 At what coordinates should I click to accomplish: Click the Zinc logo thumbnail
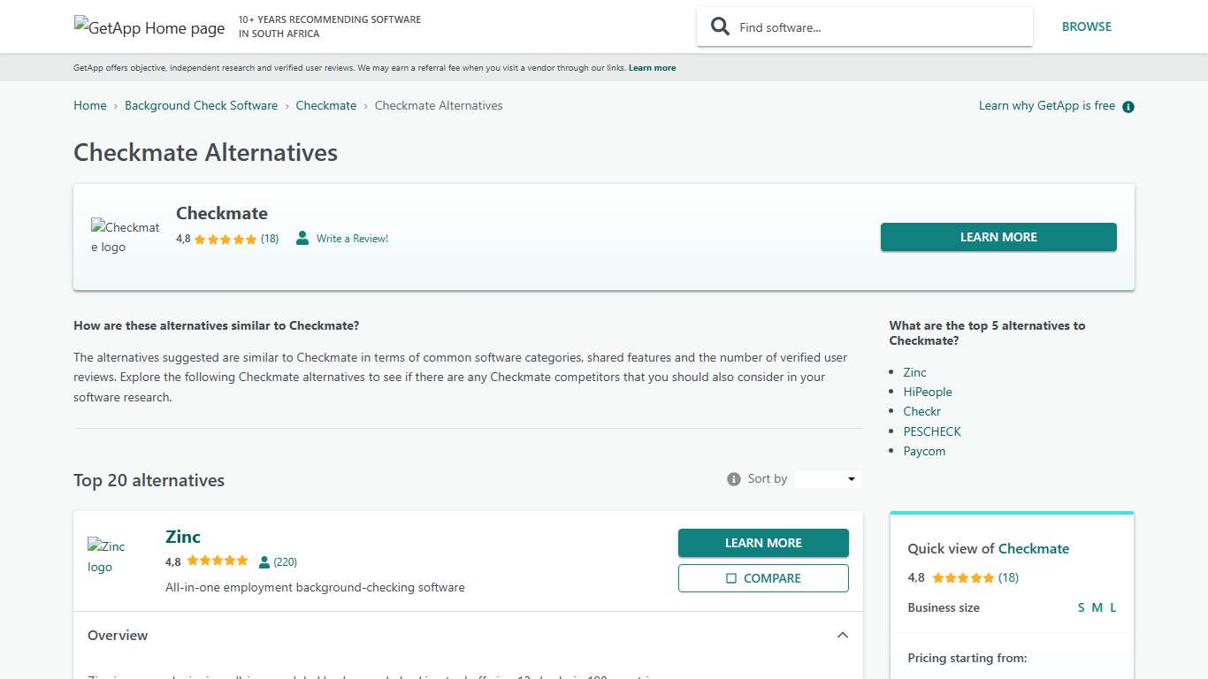click(x=106, y=557)
